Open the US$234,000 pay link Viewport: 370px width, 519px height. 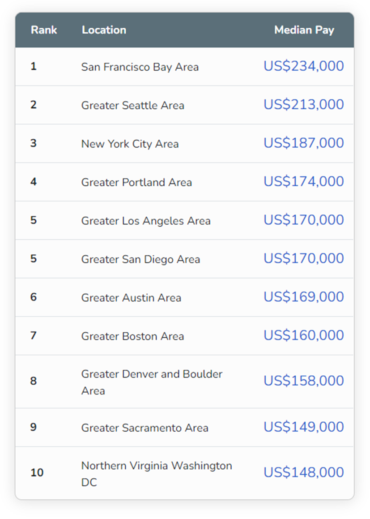303,66
